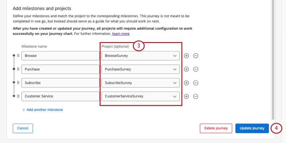Focus the Subscribe milestone name field
The height and width of the screenshot is (143, 286).
tap(60, 83)
